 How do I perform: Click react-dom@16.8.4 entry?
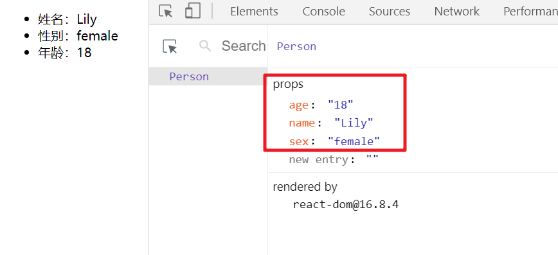pos(346,204)
